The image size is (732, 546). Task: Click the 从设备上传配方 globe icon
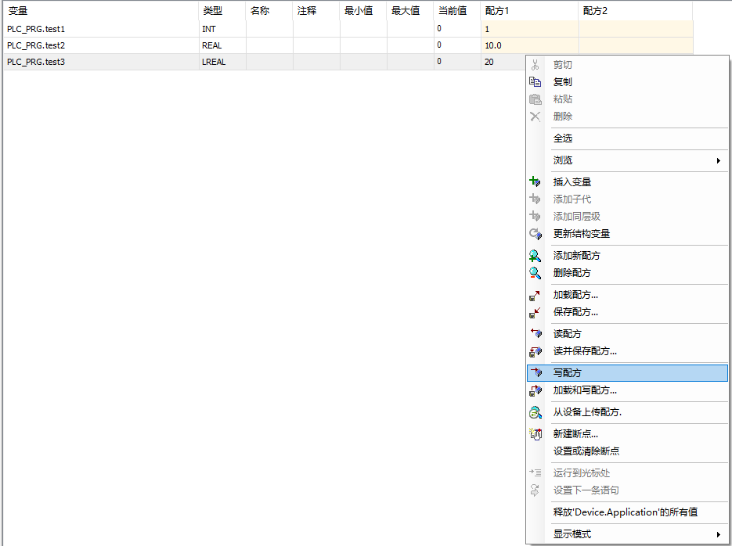(536, 411)
